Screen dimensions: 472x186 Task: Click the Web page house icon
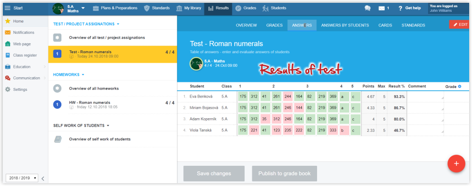(8, 44)
